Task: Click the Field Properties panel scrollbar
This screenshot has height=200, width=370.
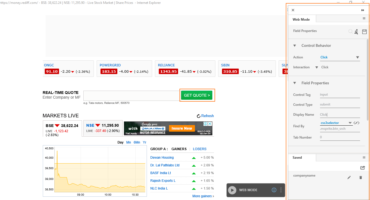Action: pyautogui.click(x=368, y=80)
